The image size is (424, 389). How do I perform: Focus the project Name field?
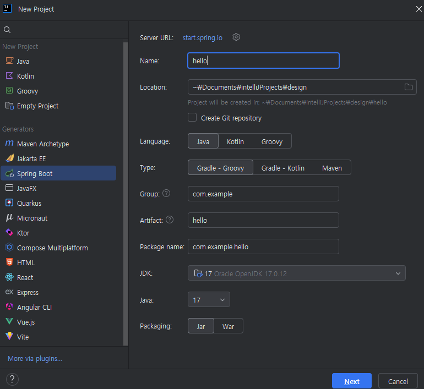[263, 61]
